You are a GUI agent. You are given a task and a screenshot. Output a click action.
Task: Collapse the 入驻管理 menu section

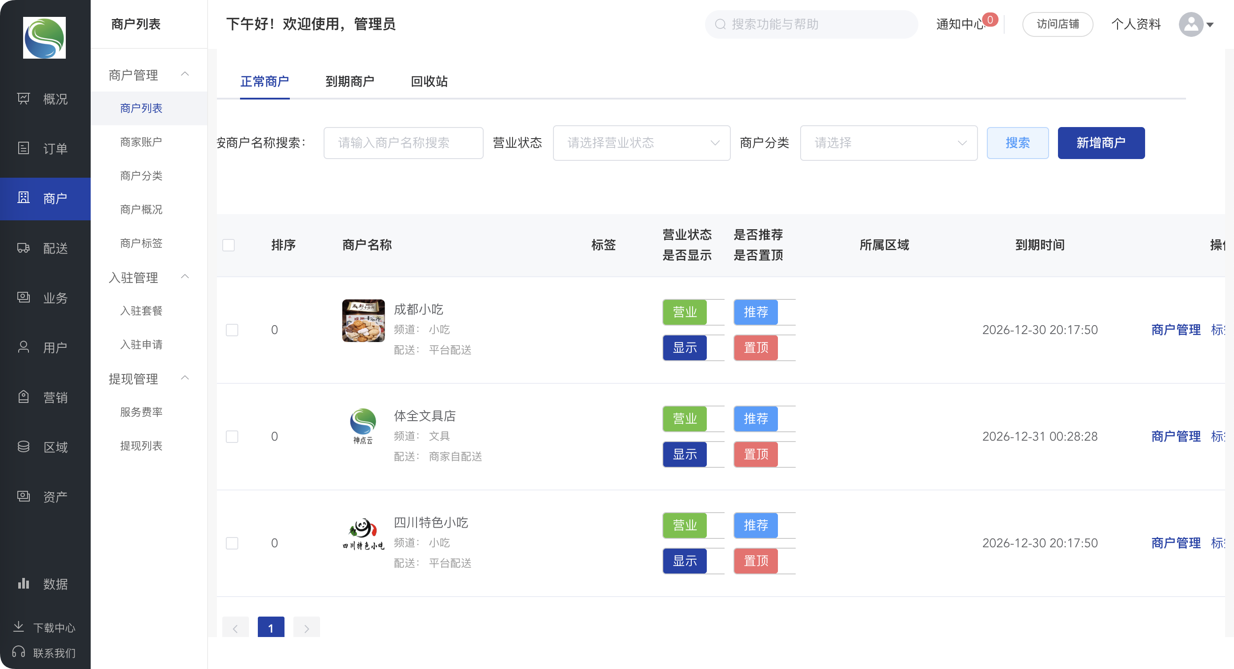tap(184, 277)
